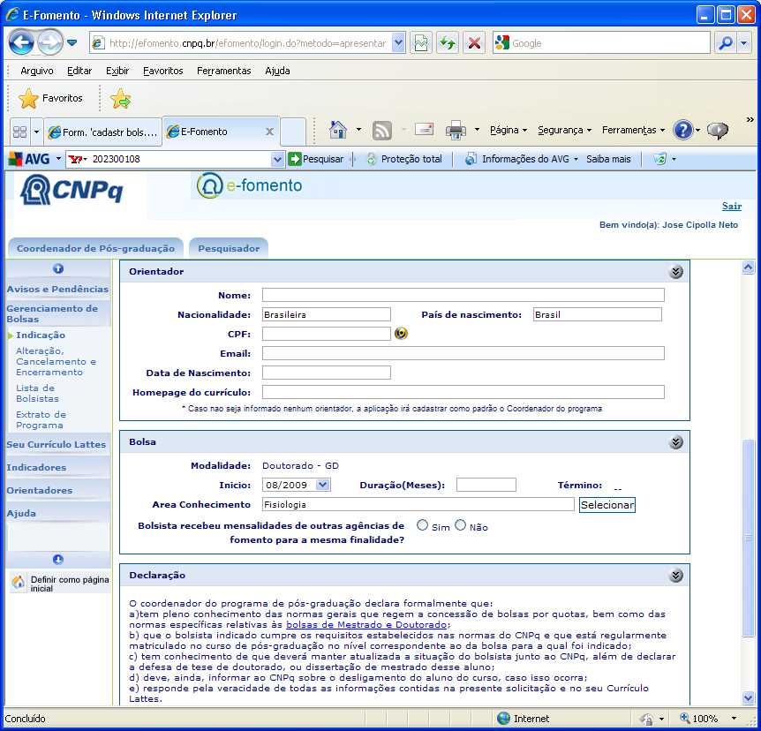Screen dimensions: 761x731
Task: Click the RSS feeds icon
Action: click(381, 131)
